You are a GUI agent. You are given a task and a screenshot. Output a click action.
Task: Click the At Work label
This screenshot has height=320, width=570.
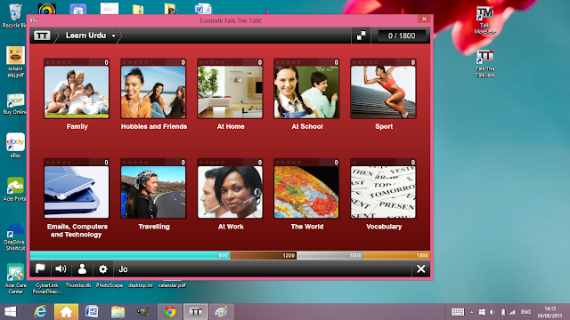point(231,227)
